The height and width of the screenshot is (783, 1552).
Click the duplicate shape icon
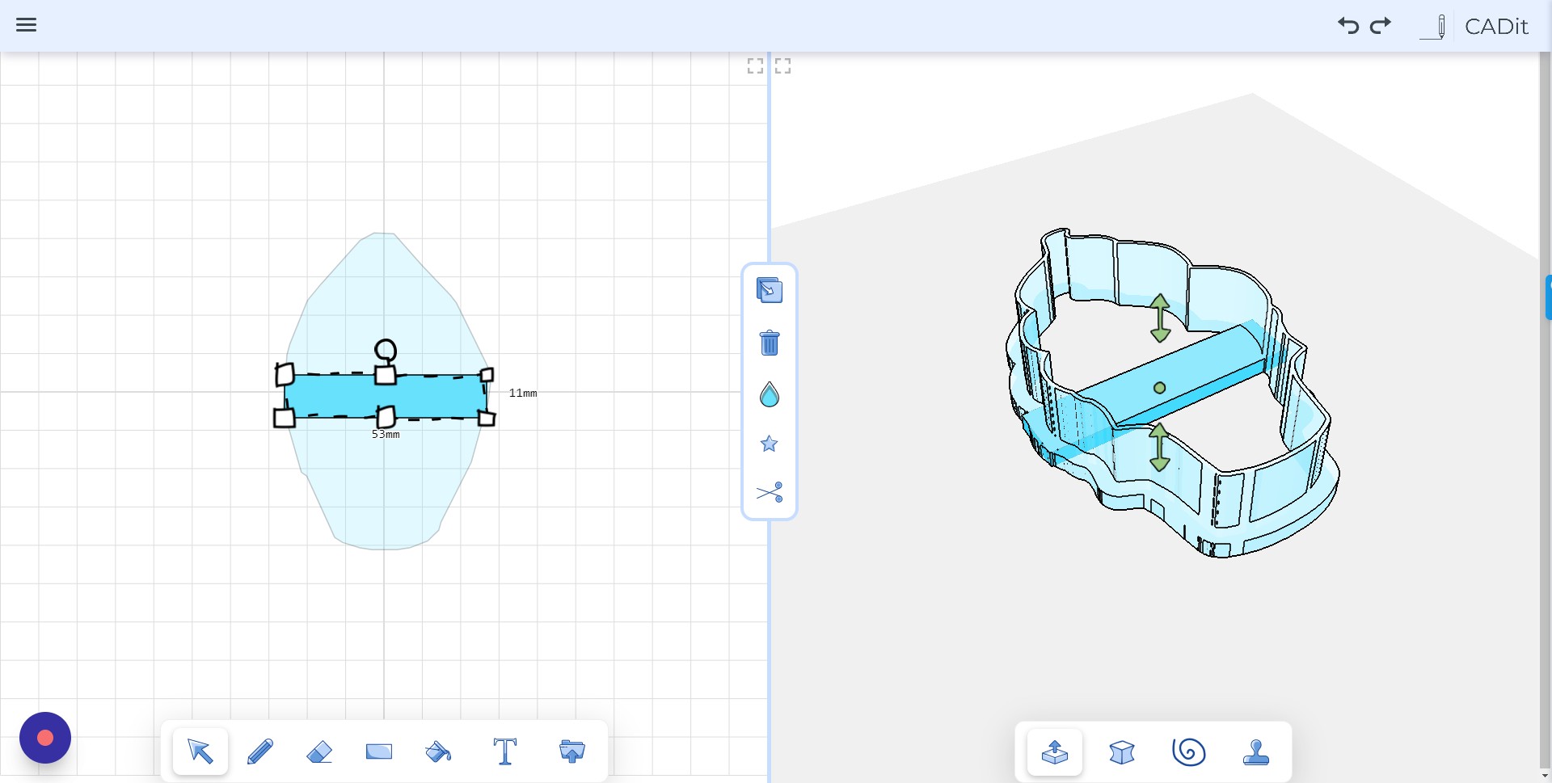coord(770,290)
